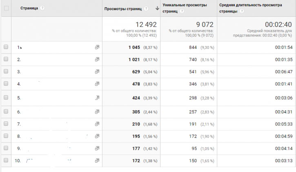Image resolution: width=296 pixels, height=172 pixels.
Task: Open the page path in row 10
Action: pyautogui.click(x=49, y=161)
